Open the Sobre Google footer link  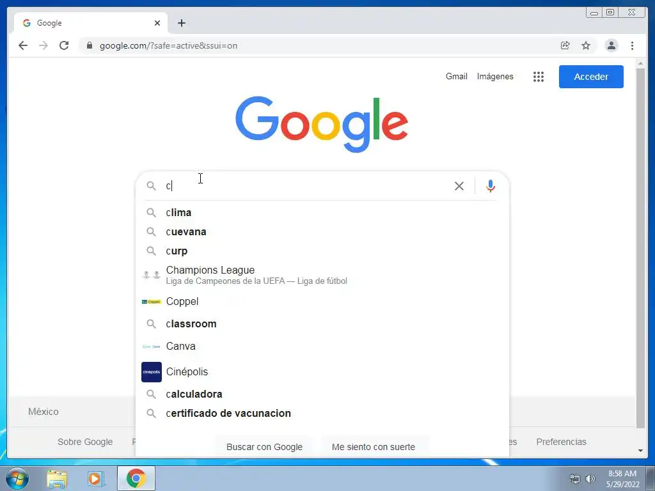[85, 442]
